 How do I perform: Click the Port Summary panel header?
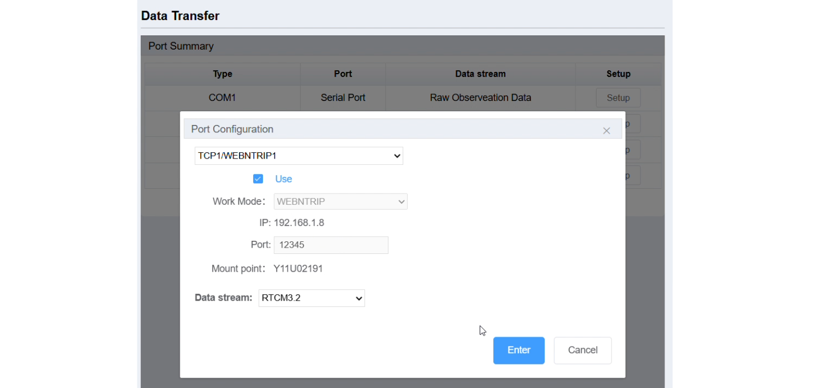tap(181, 46)
